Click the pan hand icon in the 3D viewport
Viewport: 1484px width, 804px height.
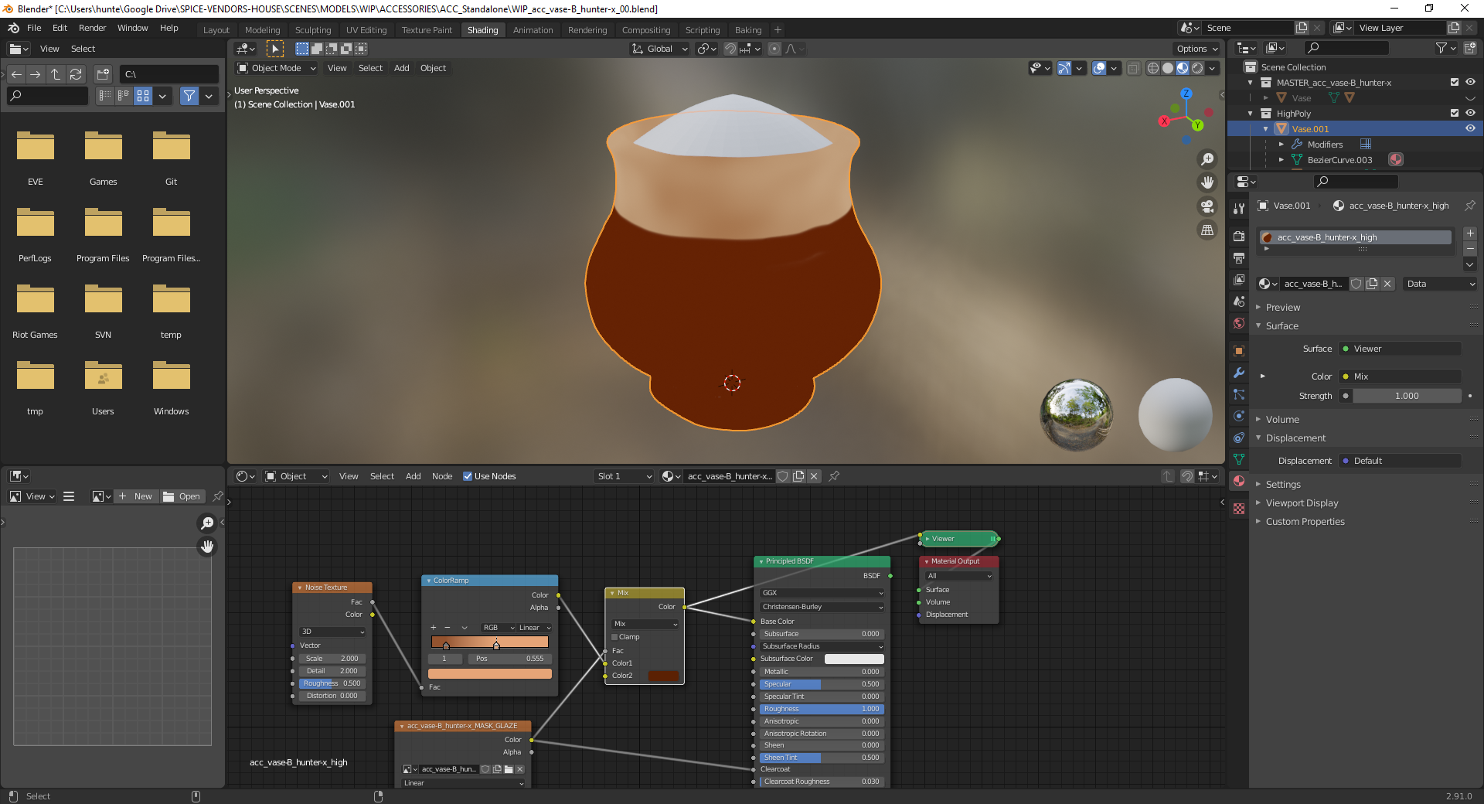pos(1207,182)
